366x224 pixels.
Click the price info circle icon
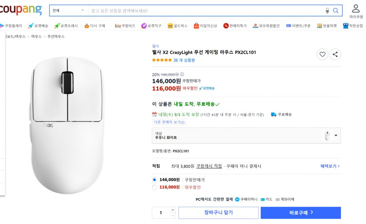(x=182, y=74)
